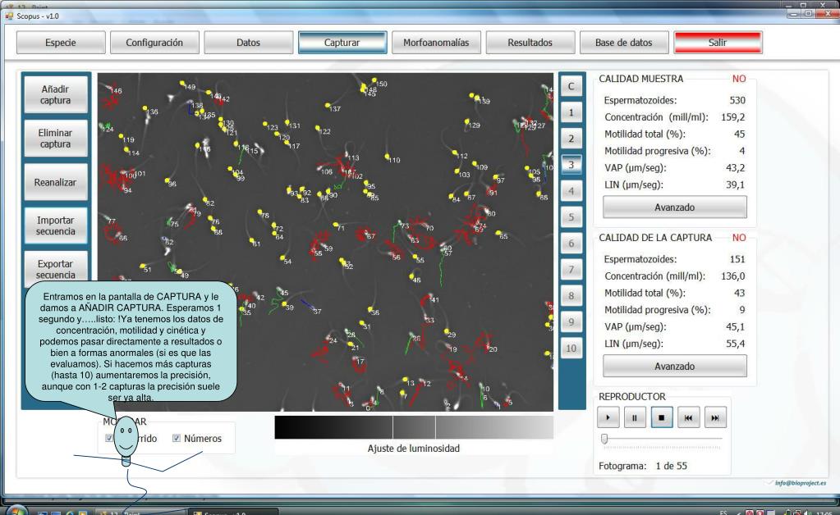Image resolution: width=840 pixels, height=515 pixels.
Task: Click the red Salir button
Action: coord(718,43)
